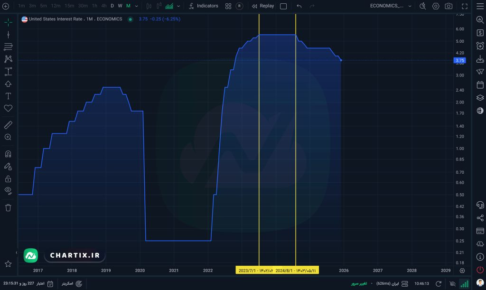Collapse the left drawing toolbar

click(17, 253)
